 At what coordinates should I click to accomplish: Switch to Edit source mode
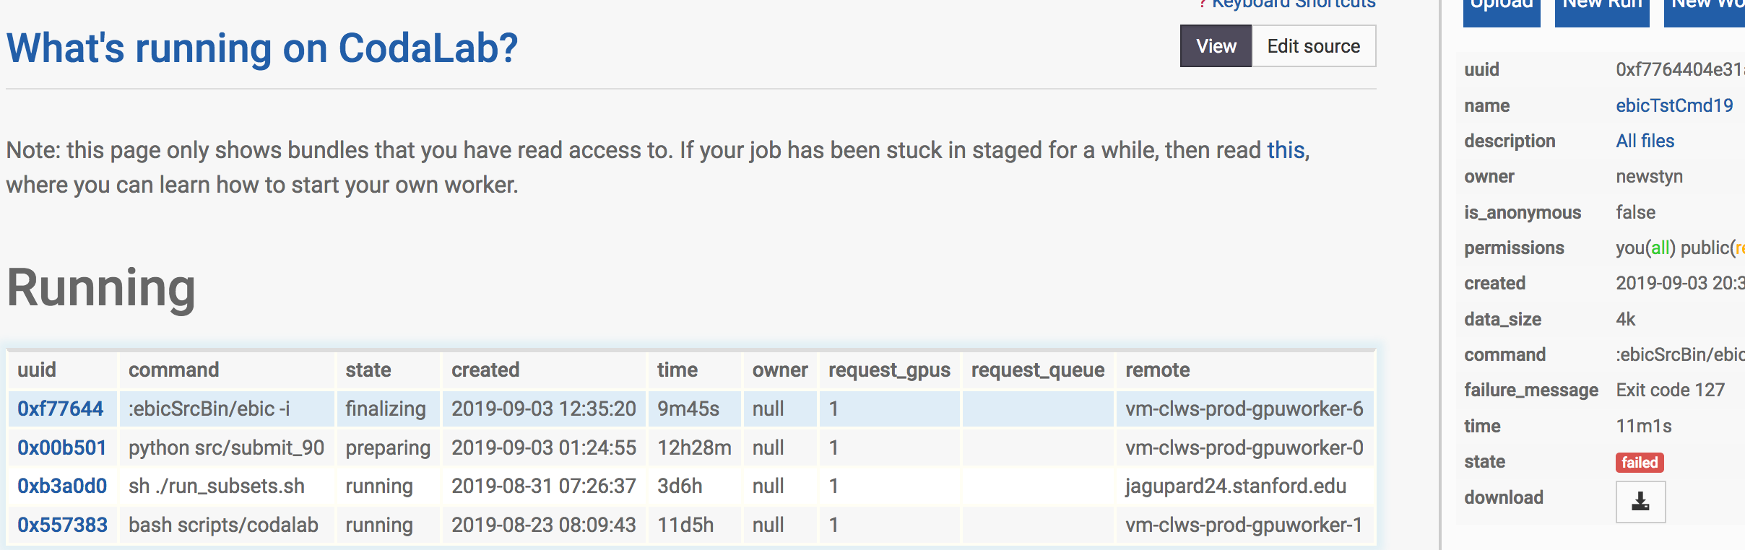pos(1313,45)
